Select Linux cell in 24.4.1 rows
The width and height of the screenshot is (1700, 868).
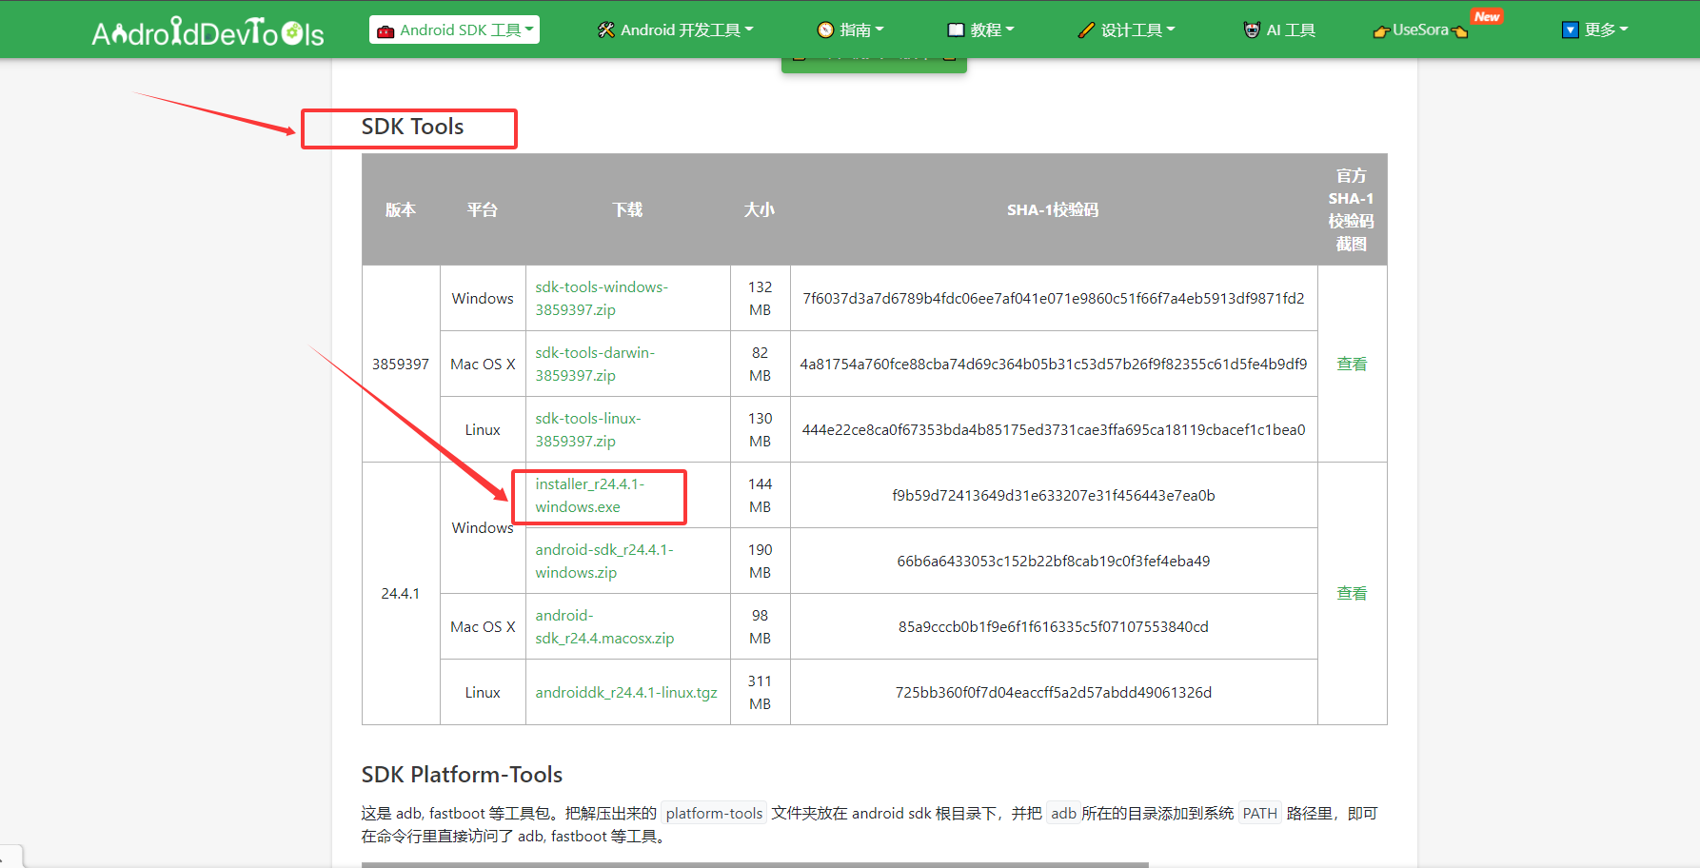(483, 692)
